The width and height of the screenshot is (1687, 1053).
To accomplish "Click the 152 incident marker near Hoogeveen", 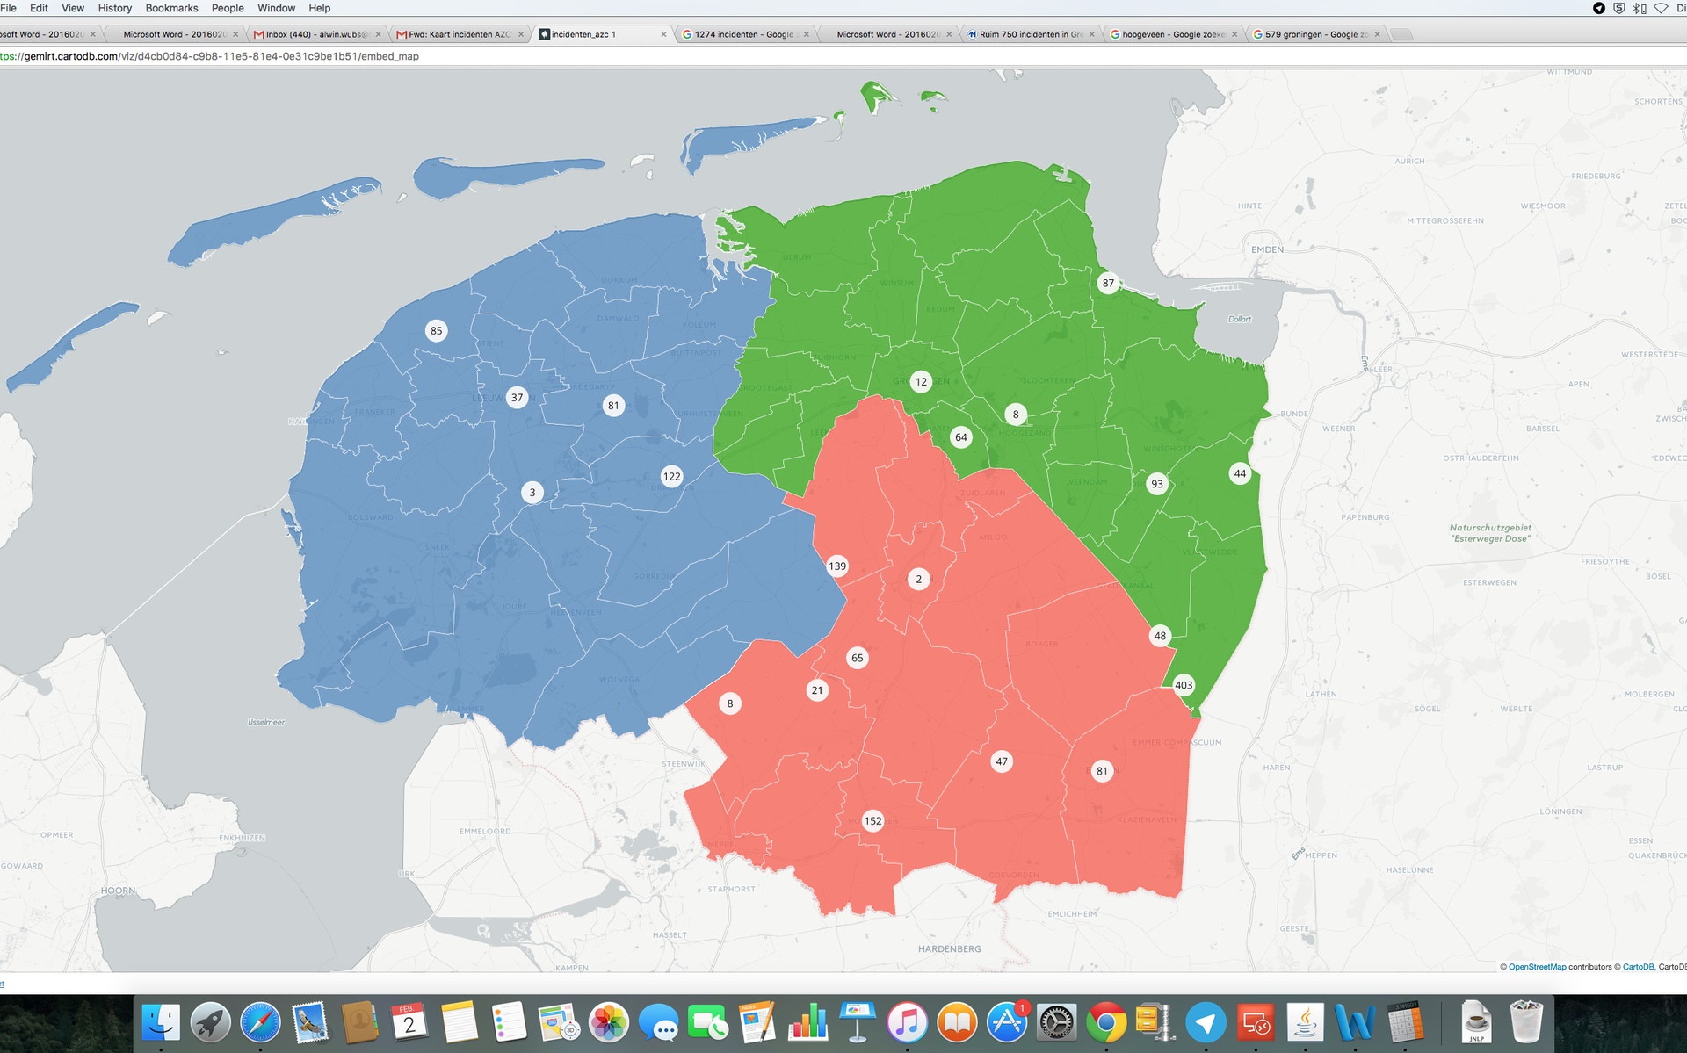I will click(872, 821).
